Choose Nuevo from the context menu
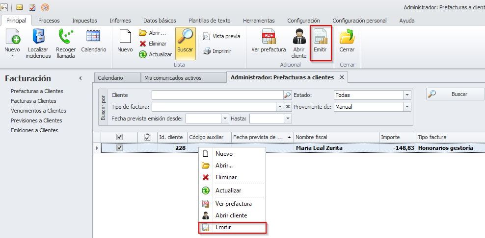Viewport: 485px width, 238px height. click(232, 153)
